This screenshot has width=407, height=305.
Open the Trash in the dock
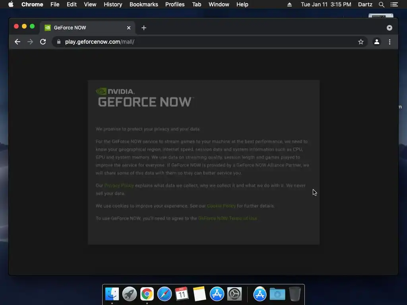[x=295, y=294]
